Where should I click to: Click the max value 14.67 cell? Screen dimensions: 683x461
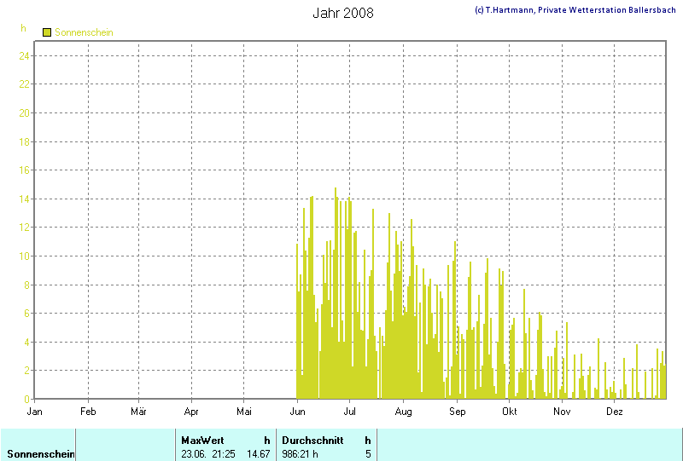pyautogui.click(x=259, y=454)
